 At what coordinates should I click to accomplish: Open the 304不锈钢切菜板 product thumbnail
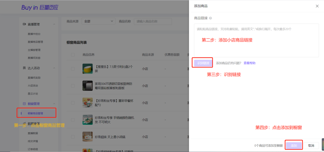pos(87,86)
